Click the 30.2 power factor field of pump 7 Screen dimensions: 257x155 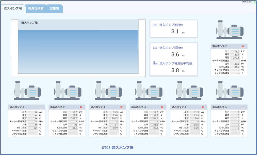(x=235, y=64)
